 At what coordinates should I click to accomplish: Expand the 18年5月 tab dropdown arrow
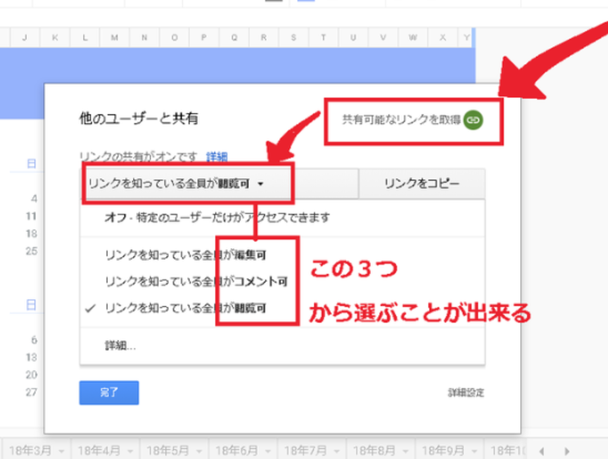[199, 451]
